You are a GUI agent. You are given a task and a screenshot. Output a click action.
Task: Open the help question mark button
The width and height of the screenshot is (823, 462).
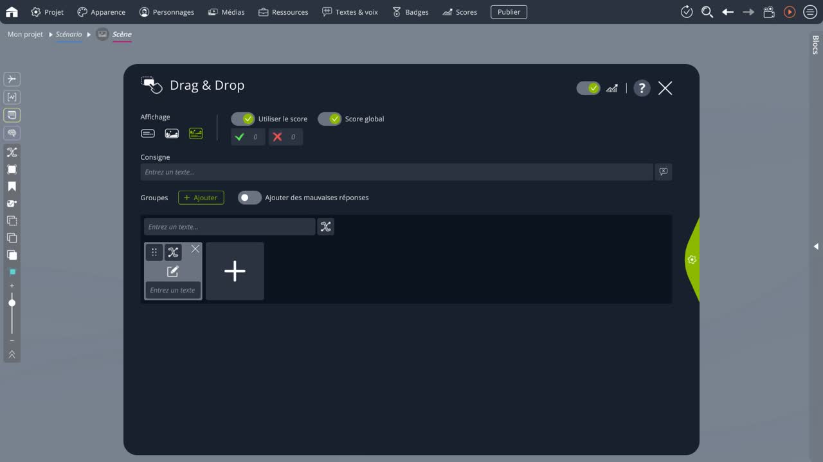642,89
